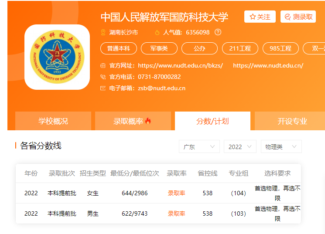Click 录取率 link in 男生 row
Image resolution: width=325 pixels, height=234 pixels.
point(176,214)
